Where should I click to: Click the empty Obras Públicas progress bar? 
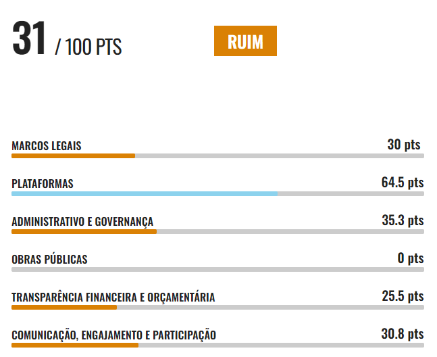217,270
